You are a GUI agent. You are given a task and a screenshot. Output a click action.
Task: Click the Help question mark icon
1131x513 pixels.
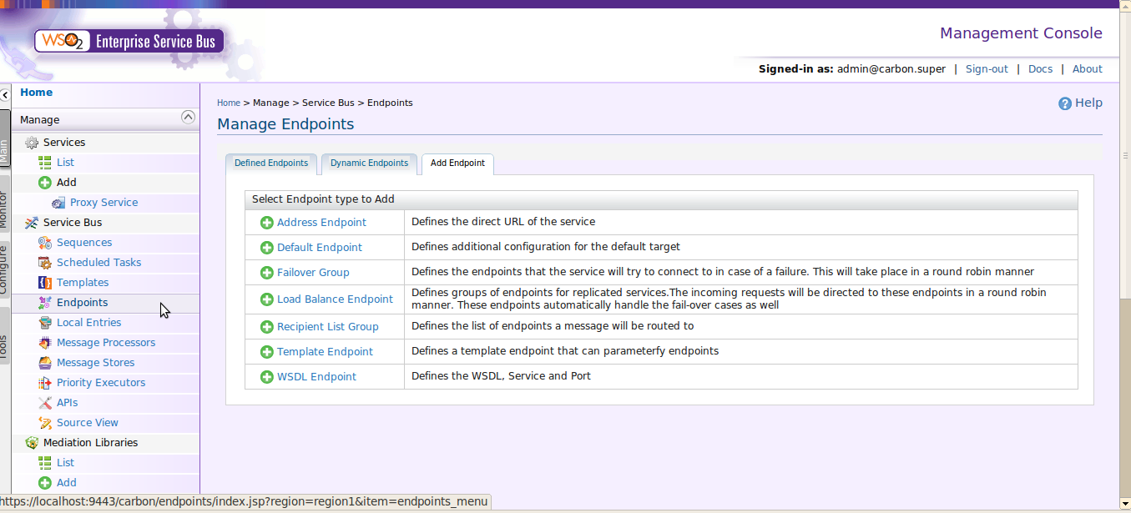[1063, 103]
